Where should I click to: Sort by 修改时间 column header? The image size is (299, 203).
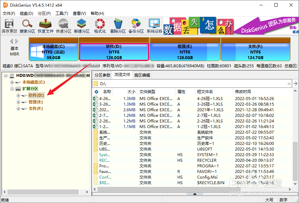(x=262, y=92)
